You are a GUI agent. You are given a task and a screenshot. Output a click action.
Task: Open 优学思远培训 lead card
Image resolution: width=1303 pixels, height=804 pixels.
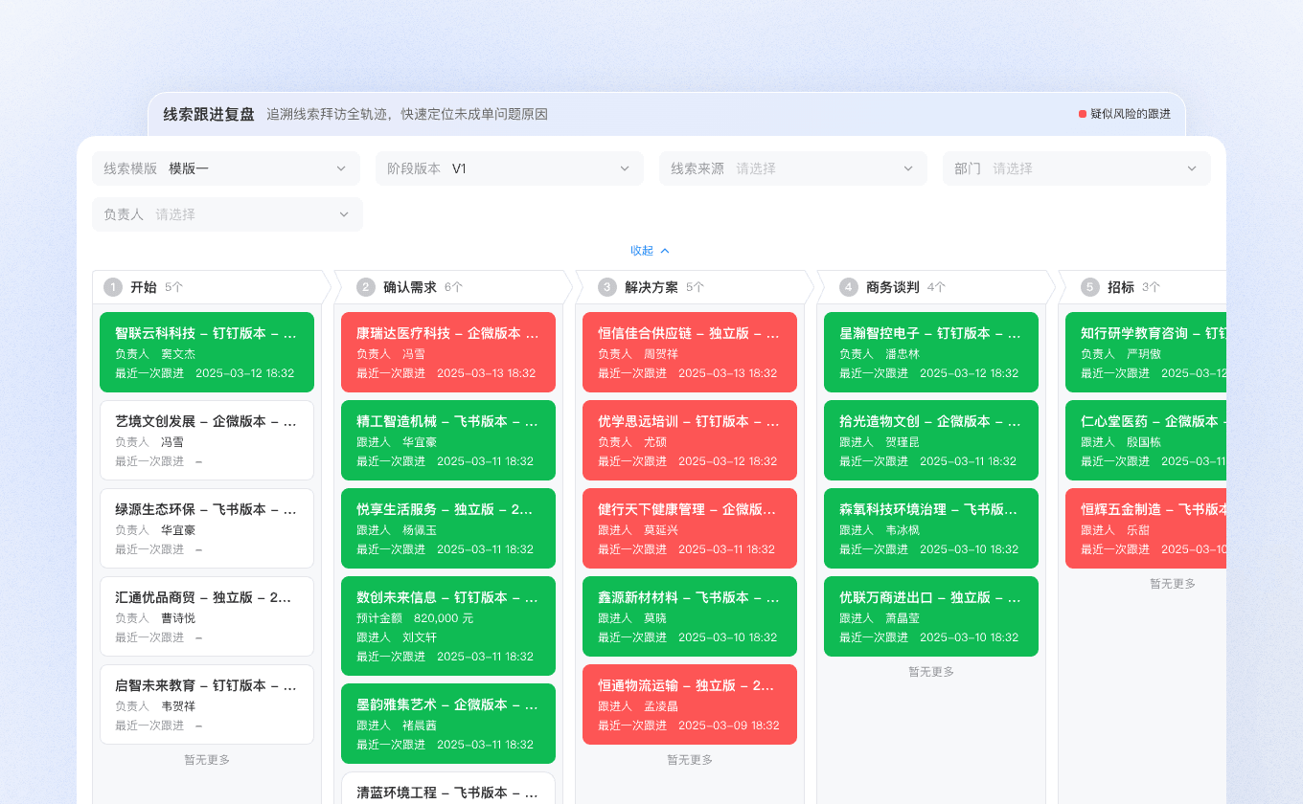click(690, 440)
